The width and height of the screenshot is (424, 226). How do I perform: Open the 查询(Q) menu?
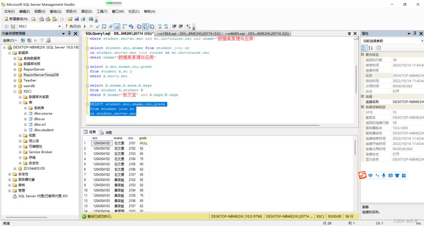pyautogui.click(x=55, y=11)
